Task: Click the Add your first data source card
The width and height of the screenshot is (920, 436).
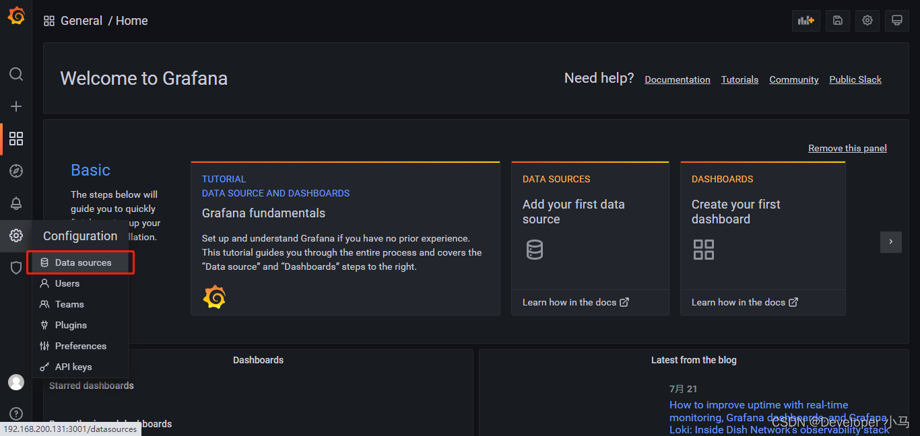Action: (589, 229)
